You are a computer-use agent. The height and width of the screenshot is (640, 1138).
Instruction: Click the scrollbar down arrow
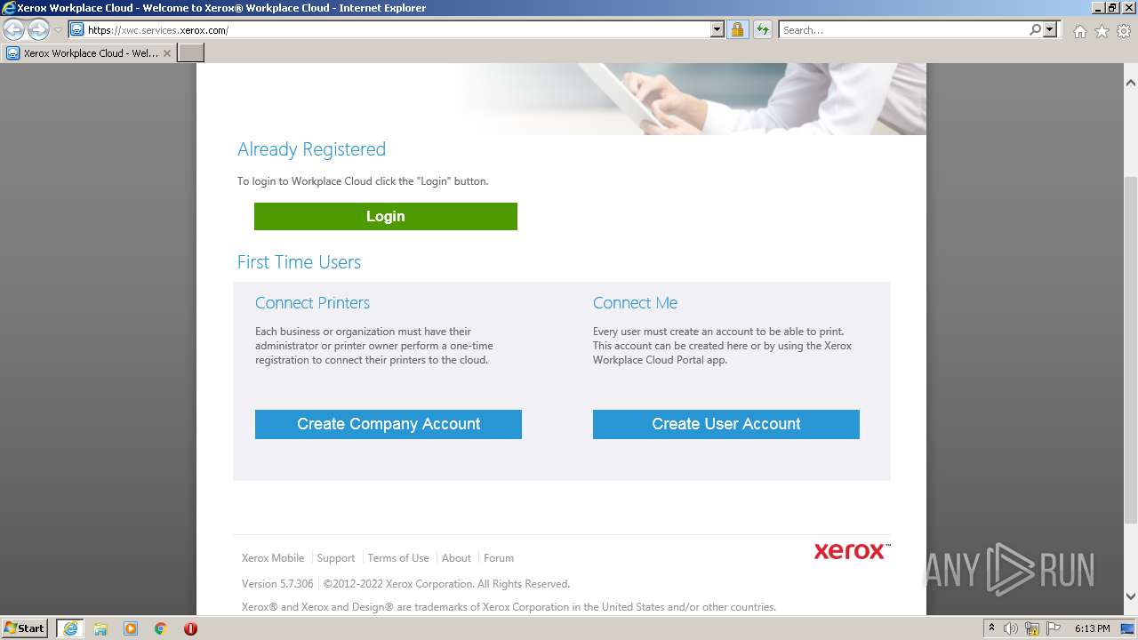point(1130,596)
